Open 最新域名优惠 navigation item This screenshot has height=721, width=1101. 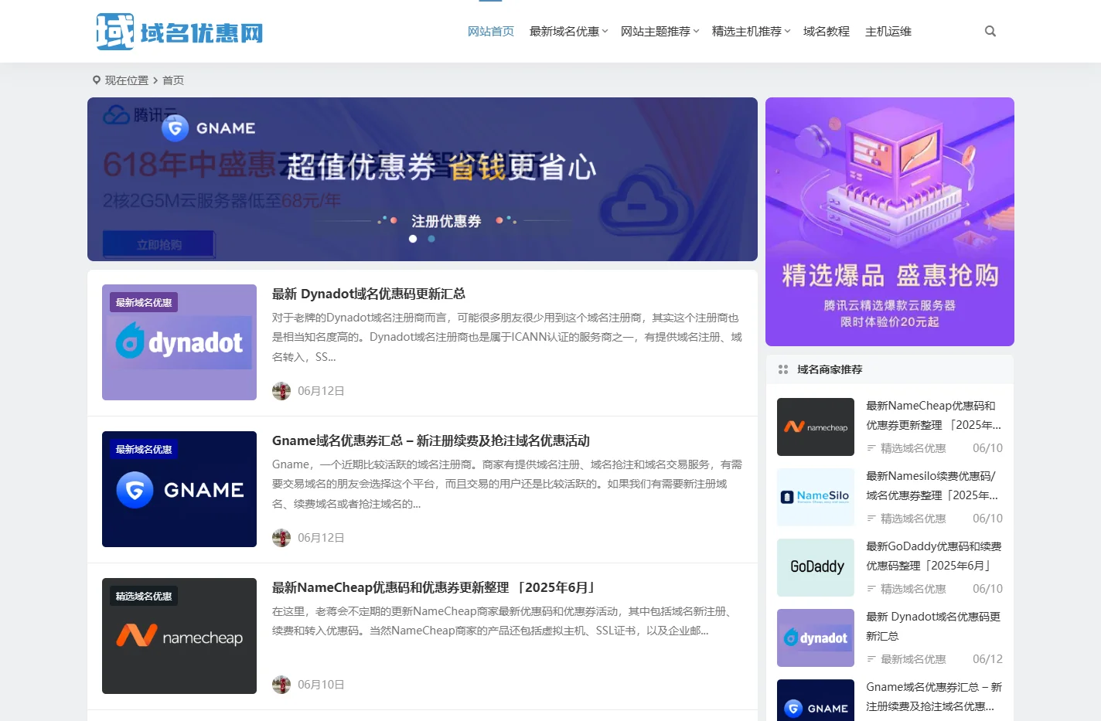pyautogui.click(x=564, y=32)
